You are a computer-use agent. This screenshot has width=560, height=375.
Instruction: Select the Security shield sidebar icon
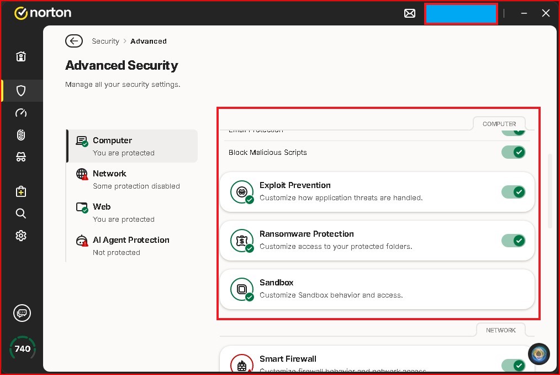pos(21,91)
